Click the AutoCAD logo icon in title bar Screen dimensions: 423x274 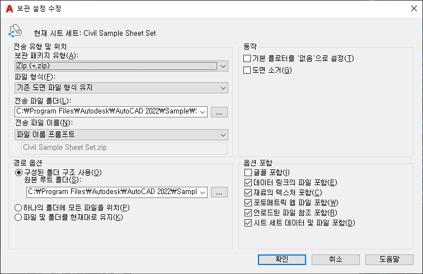(x=9, y=8)
